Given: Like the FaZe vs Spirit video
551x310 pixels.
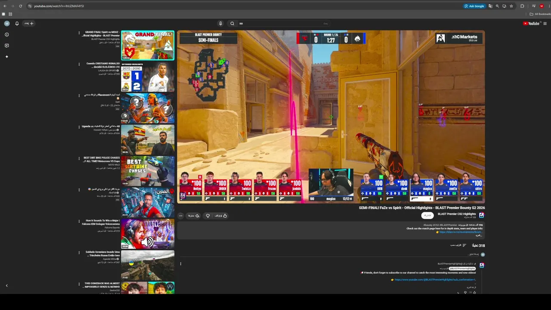Looking at the screenshot, I should pos(221,216).
